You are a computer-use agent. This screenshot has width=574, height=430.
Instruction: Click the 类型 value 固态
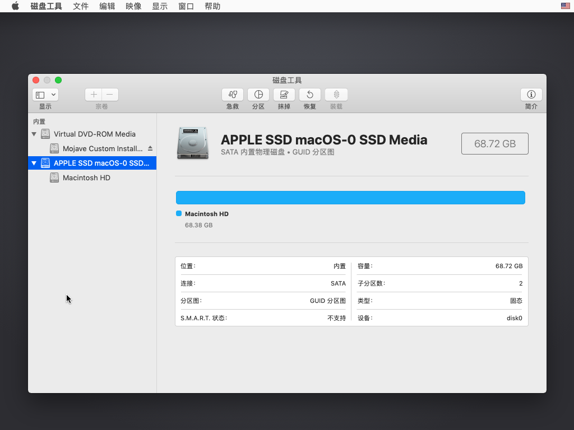[516, 301]
